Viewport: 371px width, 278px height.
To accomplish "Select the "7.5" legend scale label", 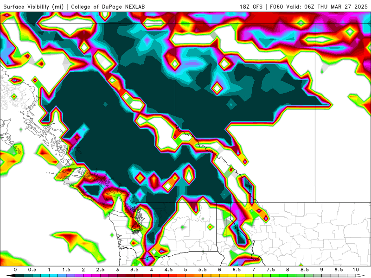I will tap(271, 270).
